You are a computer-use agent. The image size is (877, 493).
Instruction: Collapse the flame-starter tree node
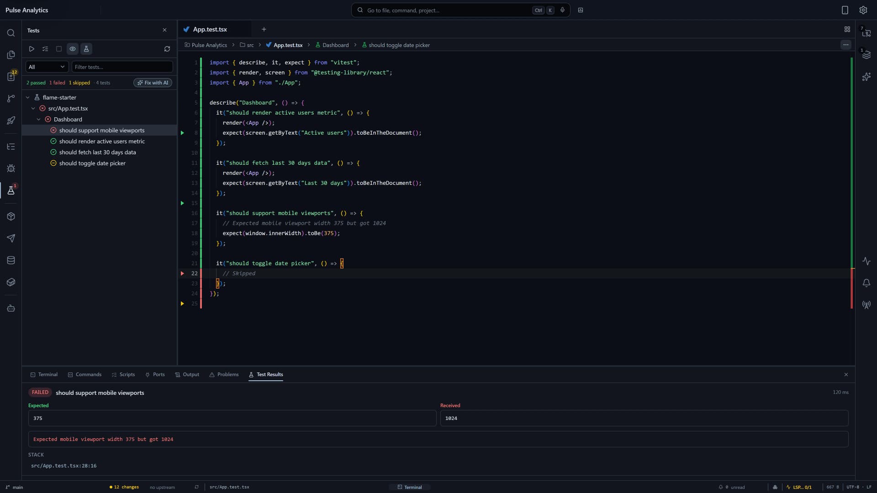(28, 98)
